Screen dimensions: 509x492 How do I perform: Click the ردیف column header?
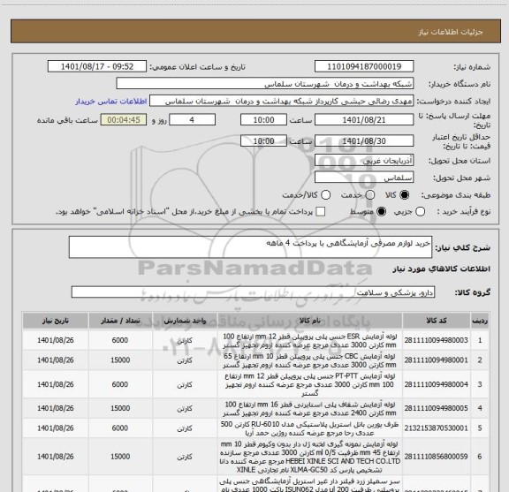480,321
